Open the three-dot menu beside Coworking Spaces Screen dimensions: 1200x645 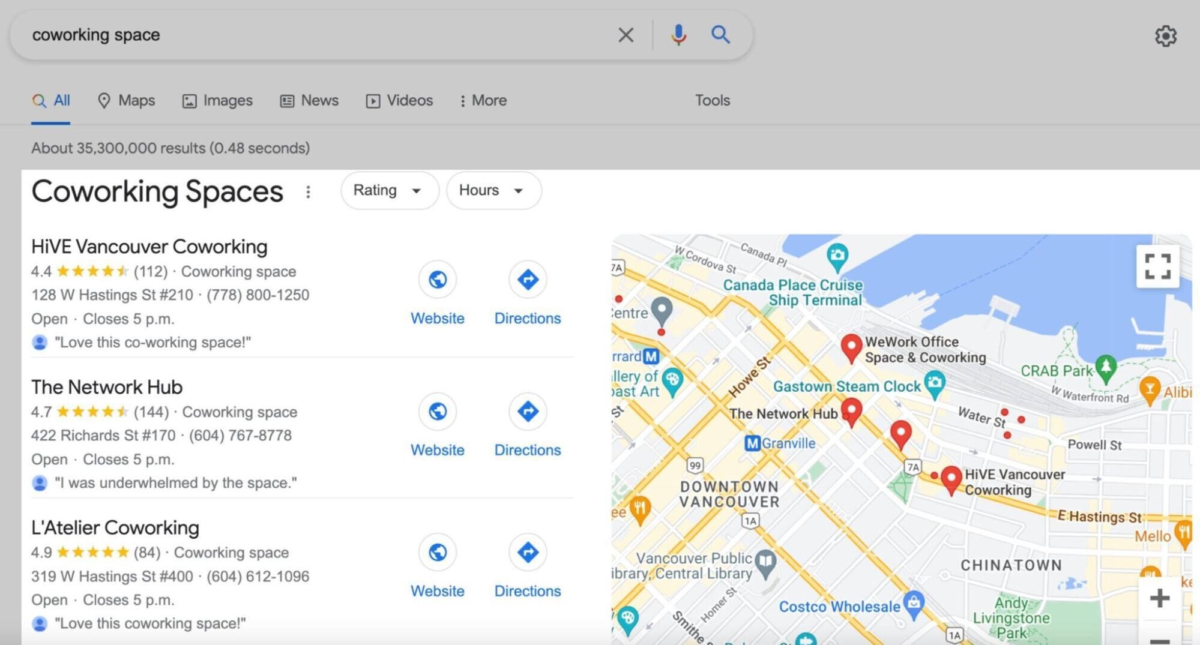coord(308,192)
